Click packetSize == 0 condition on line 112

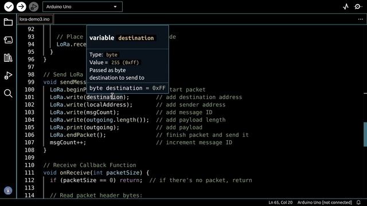(88, 180)
